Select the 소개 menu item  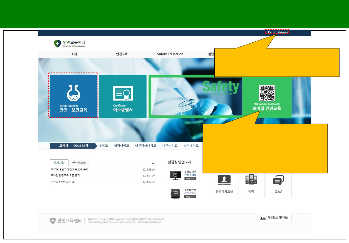(74, 54)
